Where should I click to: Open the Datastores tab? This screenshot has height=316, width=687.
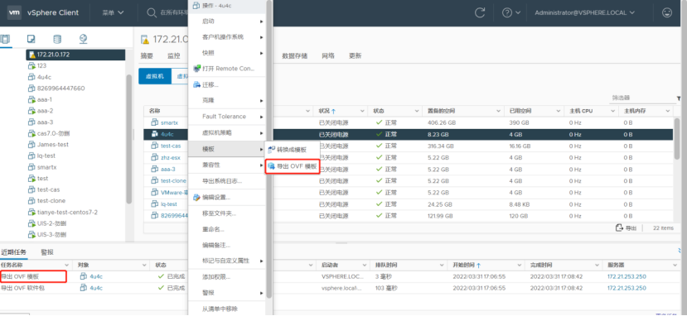(x=294, y=56)
